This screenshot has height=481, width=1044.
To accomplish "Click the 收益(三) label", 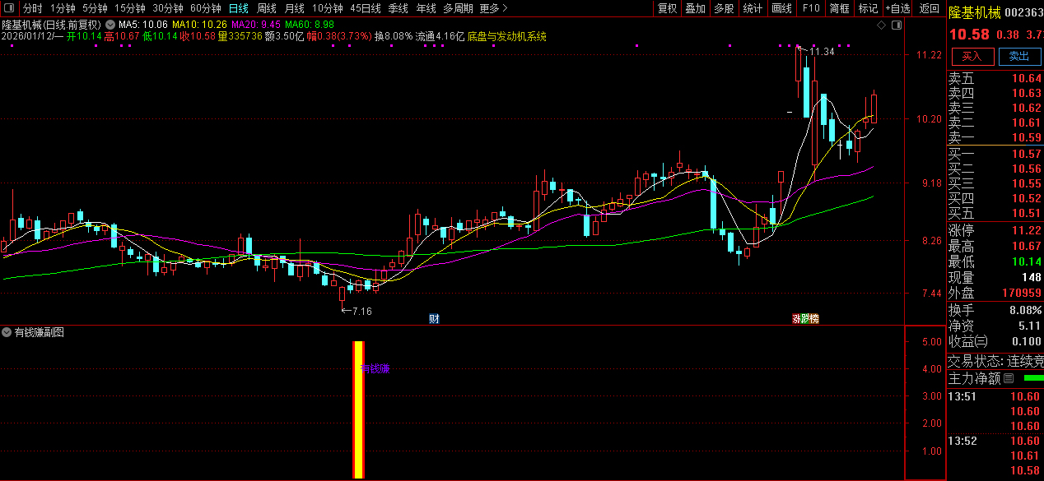I will (x=968, y=341).
